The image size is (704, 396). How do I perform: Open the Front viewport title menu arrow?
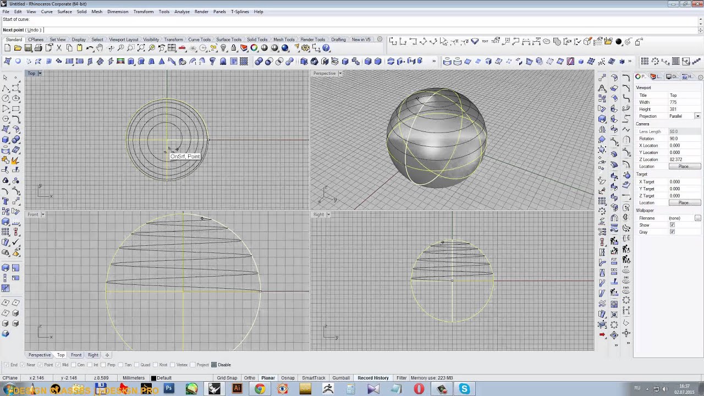(x=42, y=215)
